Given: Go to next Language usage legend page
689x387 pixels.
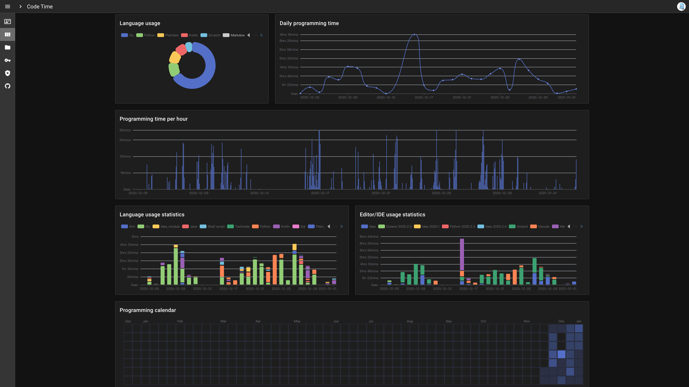Looking at the screenshot, I should [262, 35].
